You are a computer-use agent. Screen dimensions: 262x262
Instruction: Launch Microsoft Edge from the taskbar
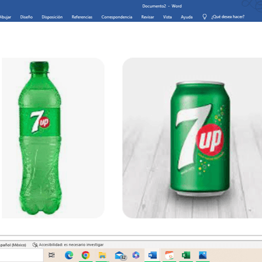point(69,255)
